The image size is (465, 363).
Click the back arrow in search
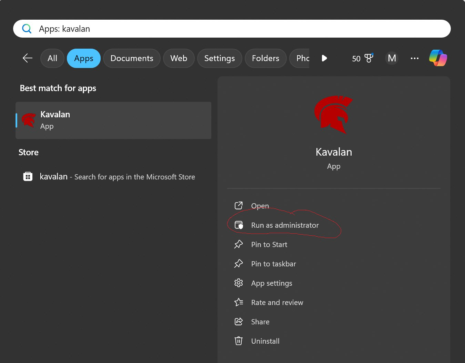pos(28,58)
